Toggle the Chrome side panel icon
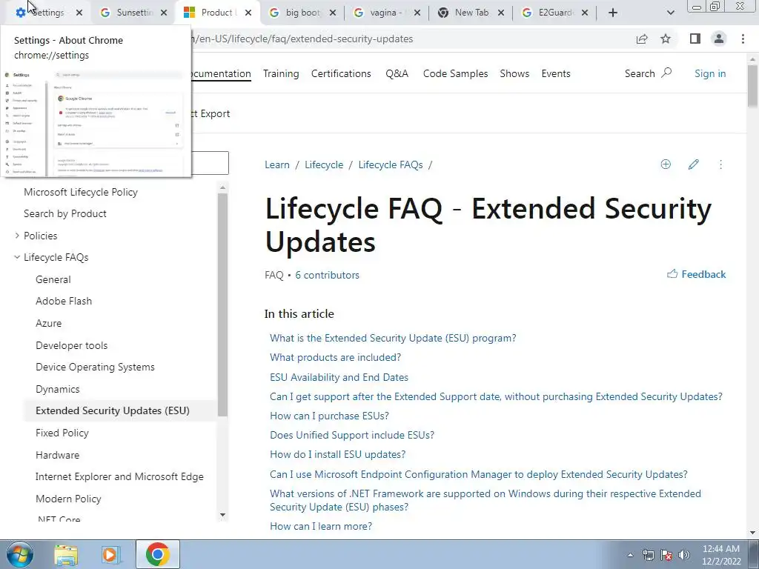759x569 pixels. [x=695, y=39]
